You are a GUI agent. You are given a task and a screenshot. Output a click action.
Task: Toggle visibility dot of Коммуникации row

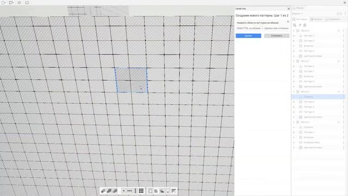click(x=294, y=143)
